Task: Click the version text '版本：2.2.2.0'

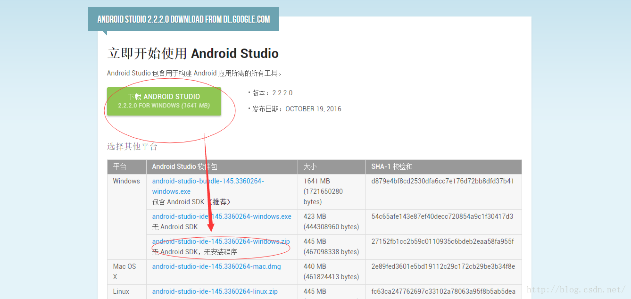Action: 272,93
